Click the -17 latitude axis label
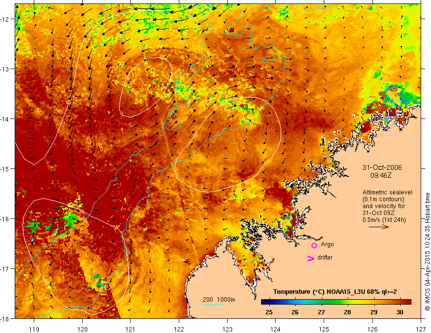This screenshot has height=333, width=431. 4,269
